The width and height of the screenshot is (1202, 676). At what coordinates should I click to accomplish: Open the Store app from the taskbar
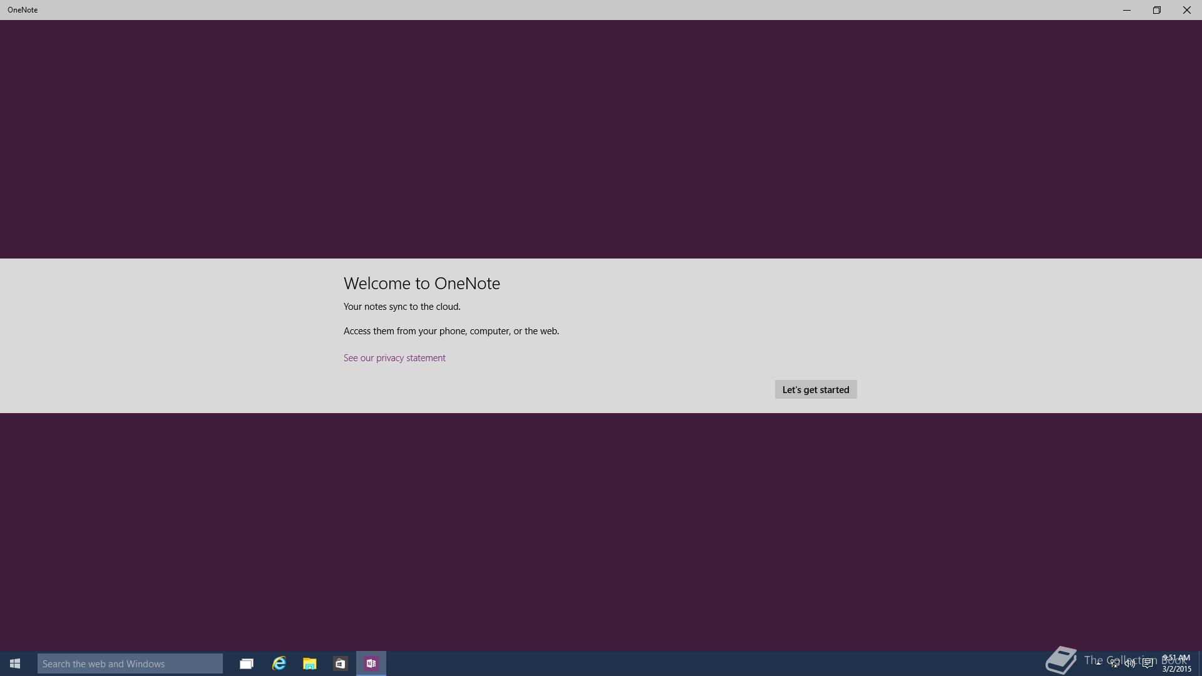(340, 663)
